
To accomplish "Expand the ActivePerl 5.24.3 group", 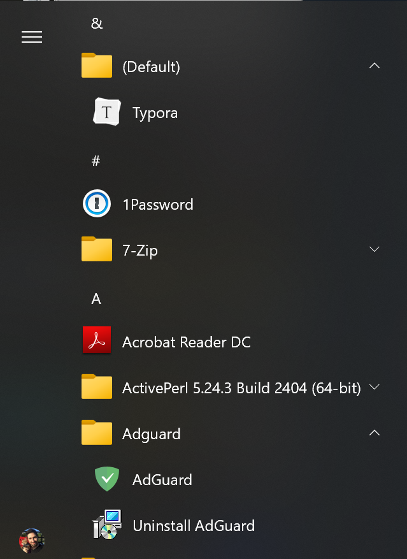I will click(x=375, y=387).
